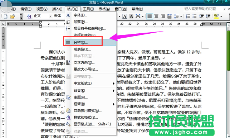Open the Highlight color dropdown arrow
Viewport: 230px width, 138px height.
221,16
